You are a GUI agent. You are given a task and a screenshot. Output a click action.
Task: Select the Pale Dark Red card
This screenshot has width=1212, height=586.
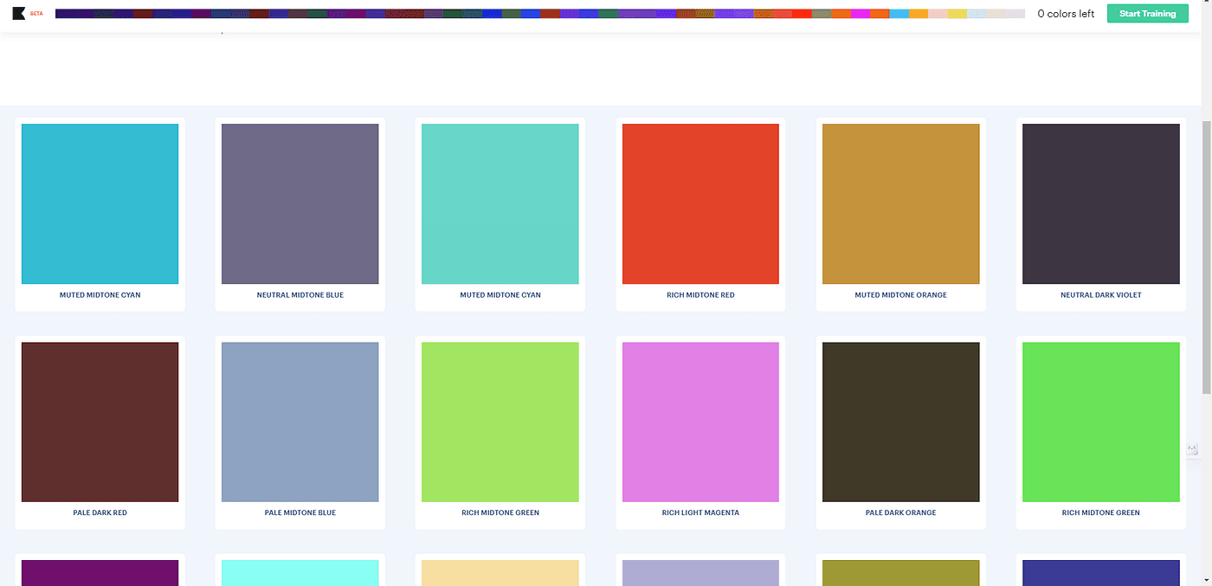coord(100,422)
